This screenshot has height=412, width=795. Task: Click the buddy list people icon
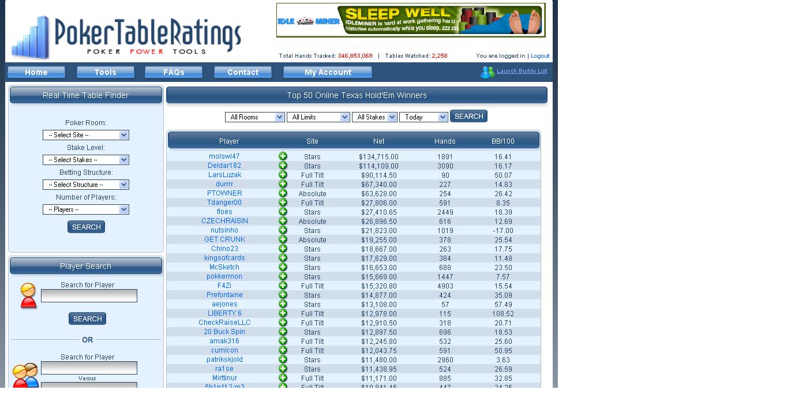coord(487,72)
